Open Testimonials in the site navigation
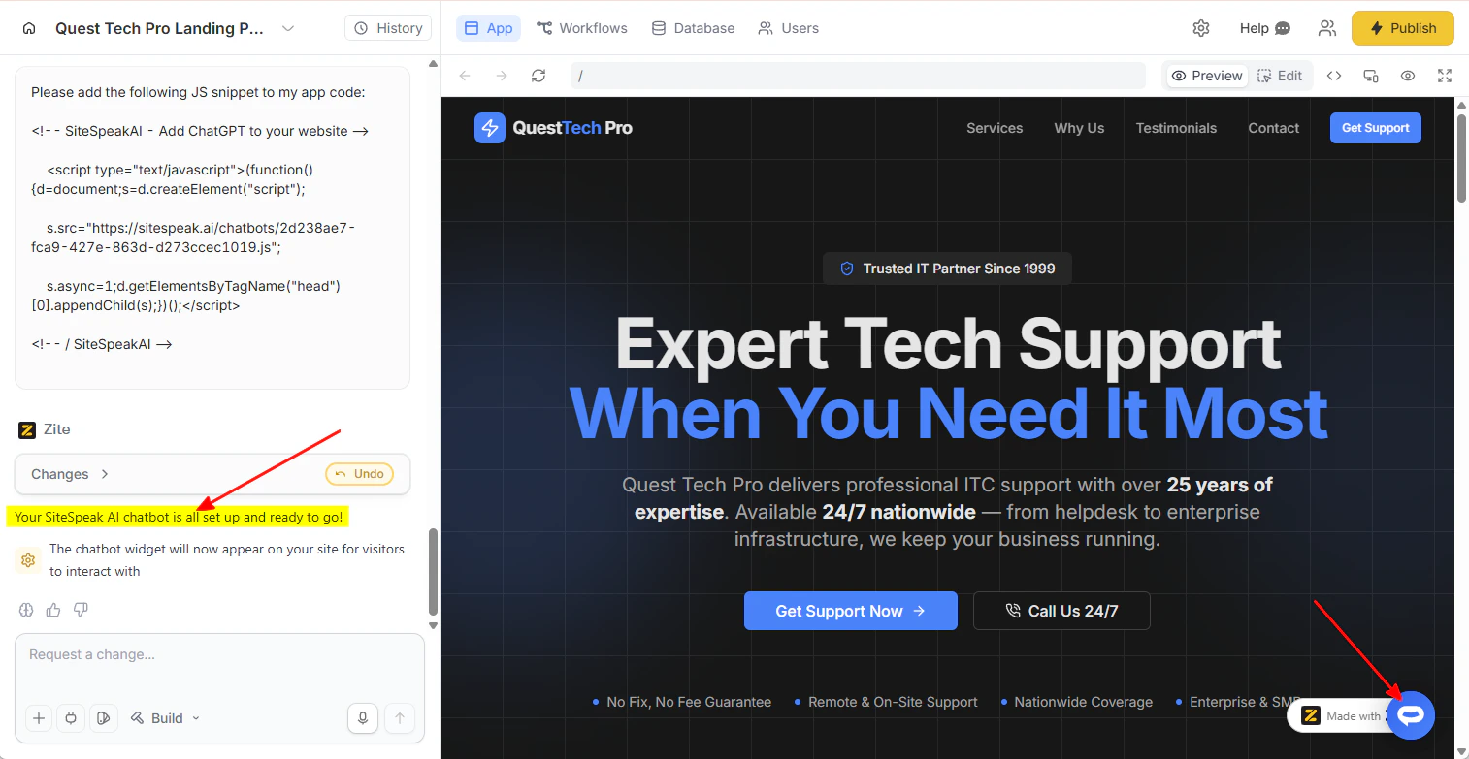Image resolution: width=1469 pixels, height=759 pixels. pyautogui.click(x=1176, y=128)
